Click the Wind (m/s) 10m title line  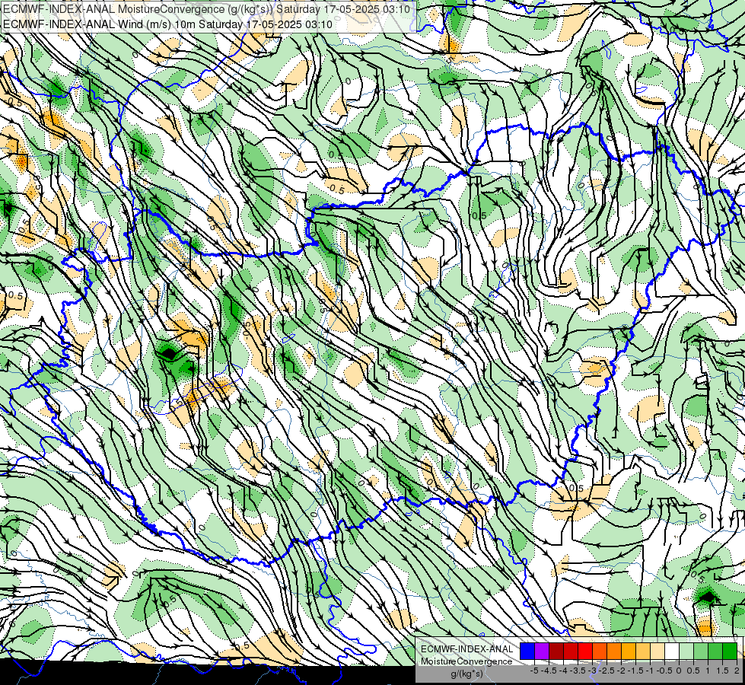[x=167, y=24]
